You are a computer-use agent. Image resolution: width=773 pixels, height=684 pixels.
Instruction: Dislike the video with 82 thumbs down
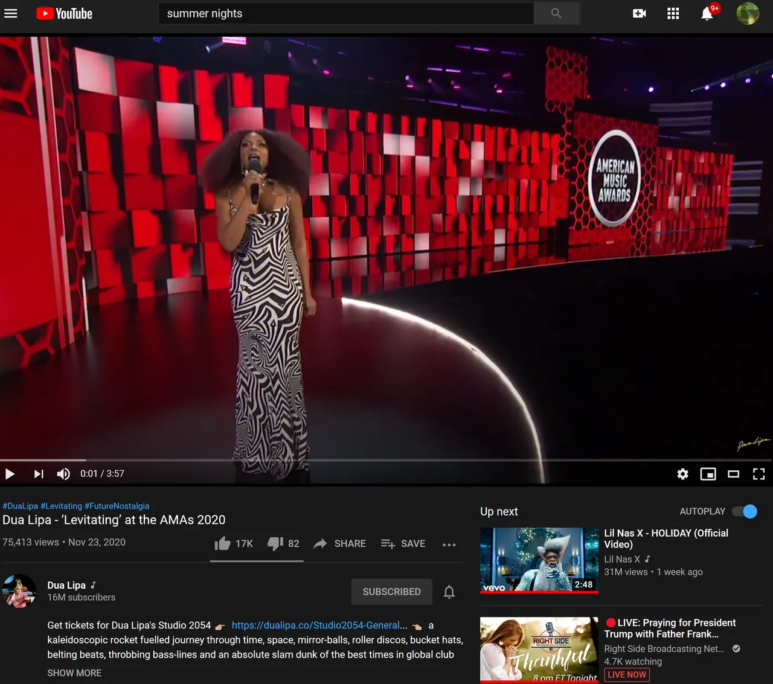283,543
